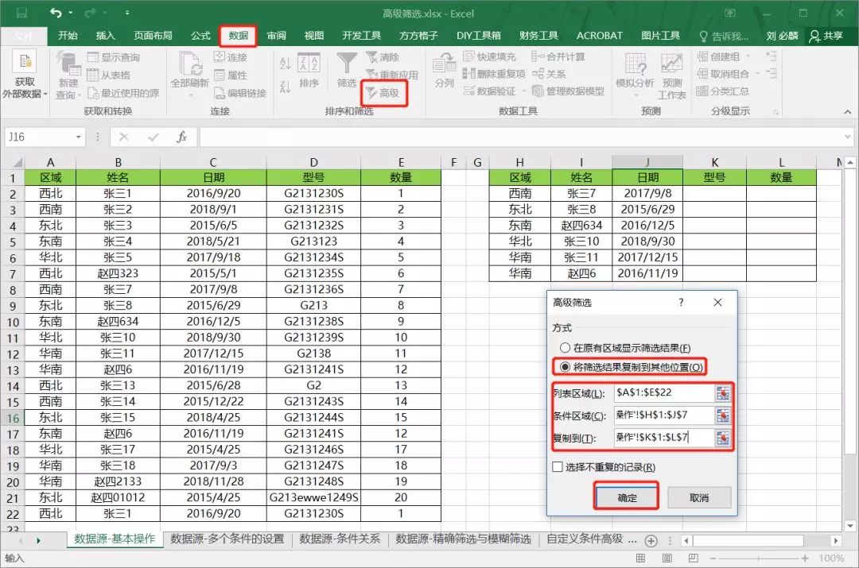Click the Subtotal (分类汇总) icon

tap(702, 91)
